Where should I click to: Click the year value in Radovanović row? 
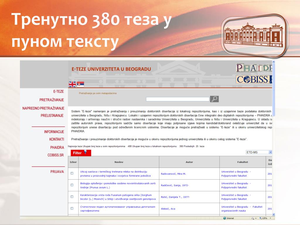click(270, 174)
